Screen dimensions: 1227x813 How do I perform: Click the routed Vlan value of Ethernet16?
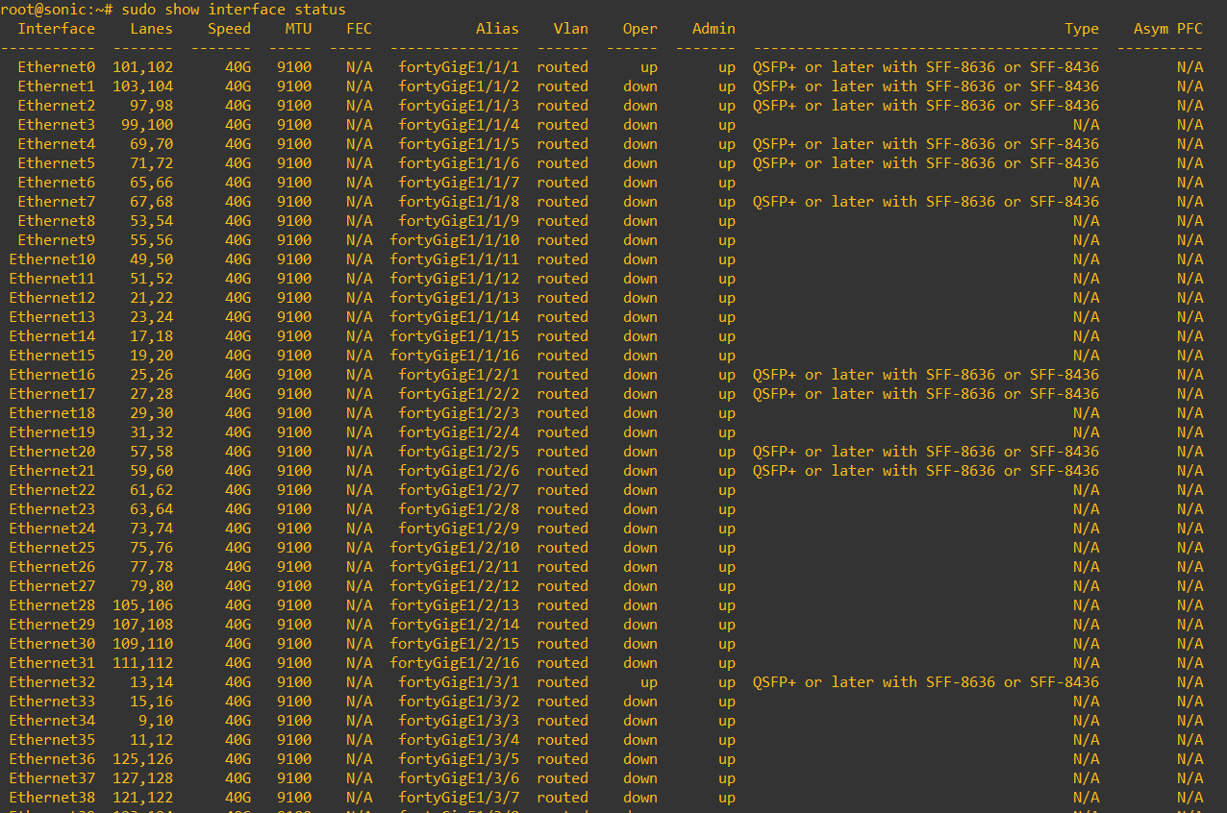(563, 374)
